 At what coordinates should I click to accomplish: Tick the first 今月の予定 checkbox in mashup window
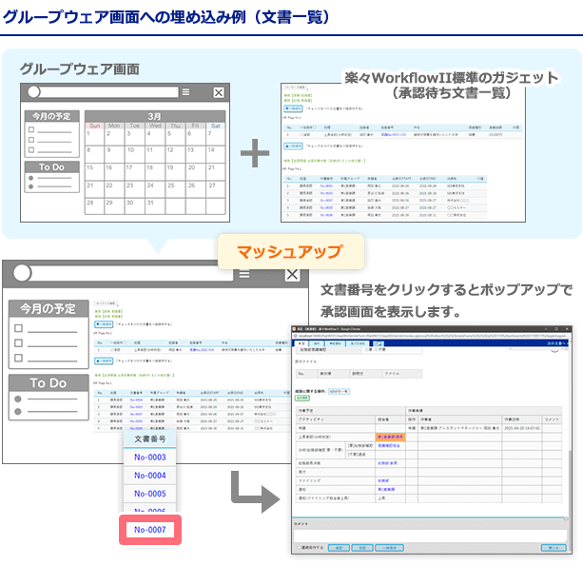pyautogui.click(x=18, y=328)
